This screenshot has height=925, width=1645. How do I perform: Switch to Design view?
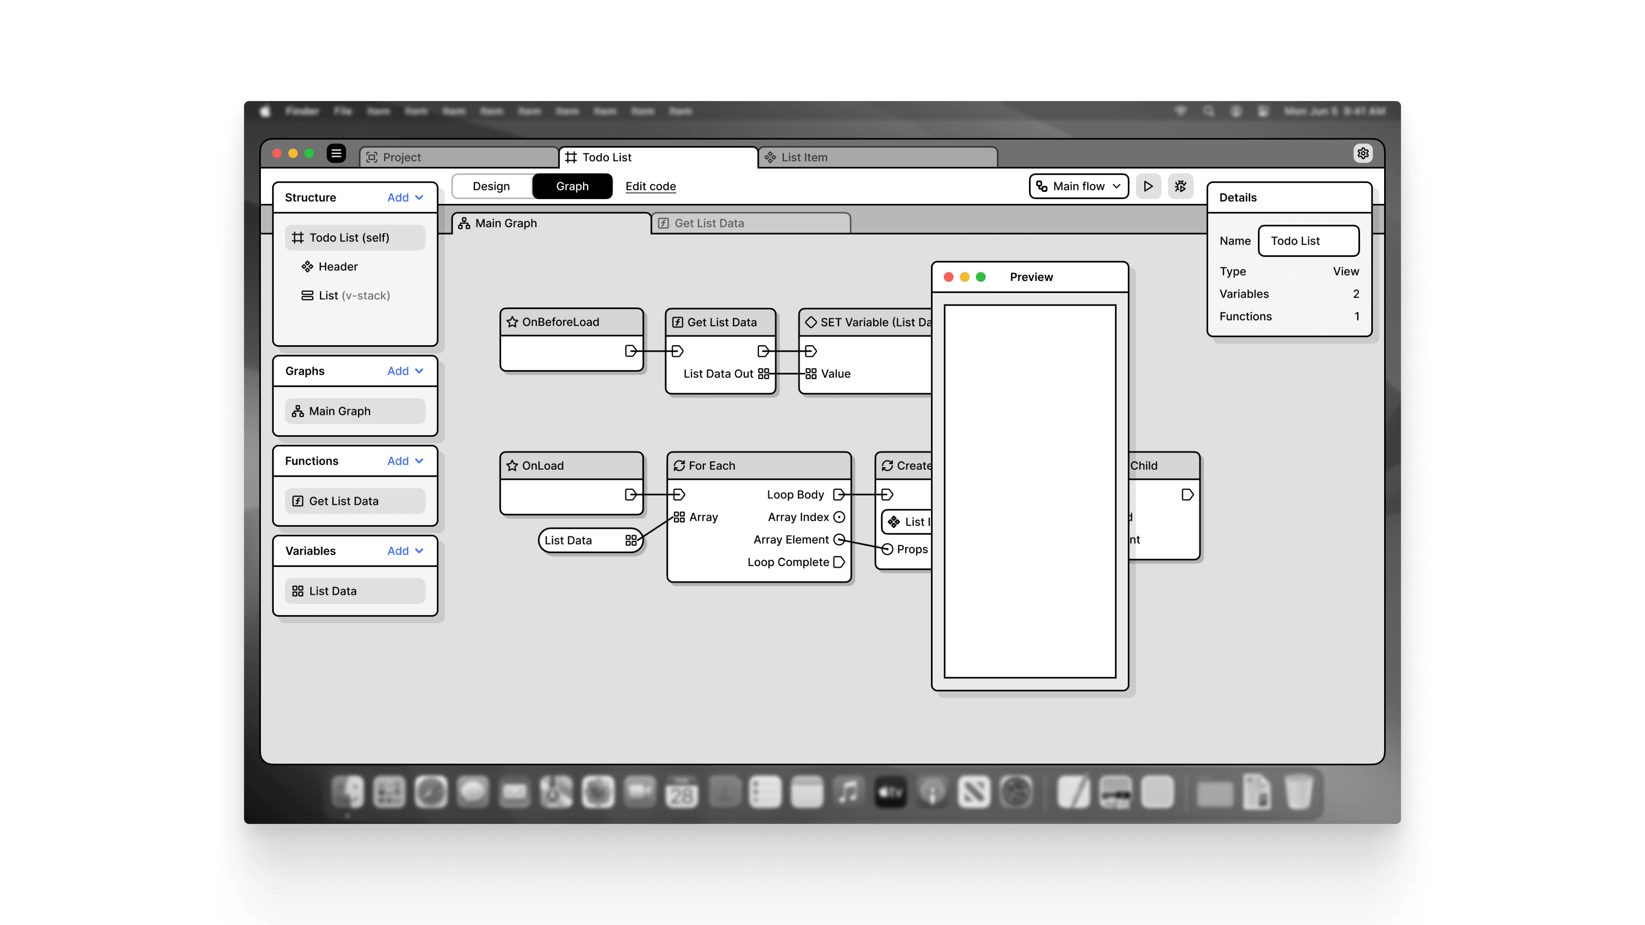pyautogui.click(x=491, y=186)
